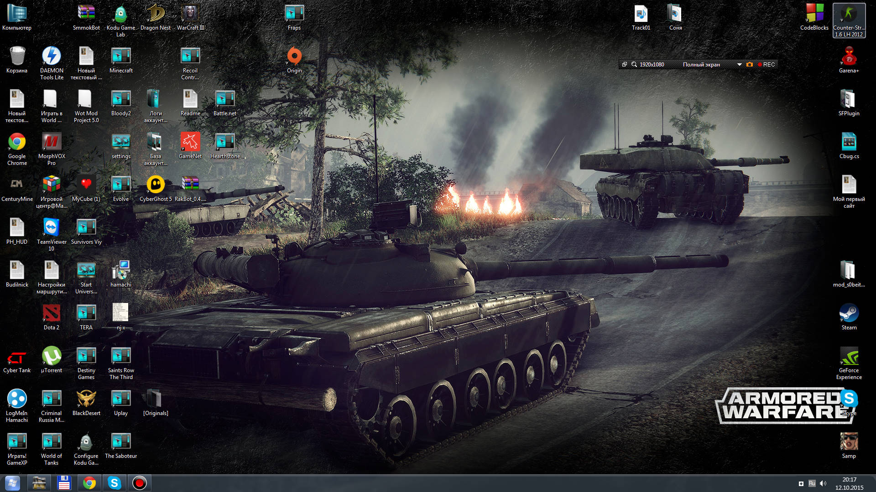Open Dota 2 desktop shortcut
876x492 pixels.
click(x=52, y=317)
